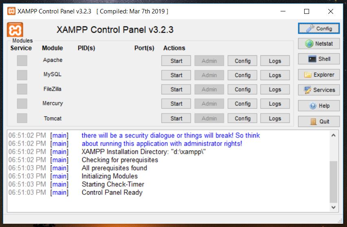Viewport: 347px width, 227px height.
Task: Open Logs for Tomcat
Action: pyautogui.click(x=275, y=118)
